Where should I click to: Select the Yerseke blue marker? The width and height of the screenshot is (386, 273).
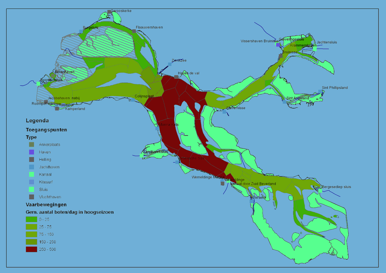[251, 201]
